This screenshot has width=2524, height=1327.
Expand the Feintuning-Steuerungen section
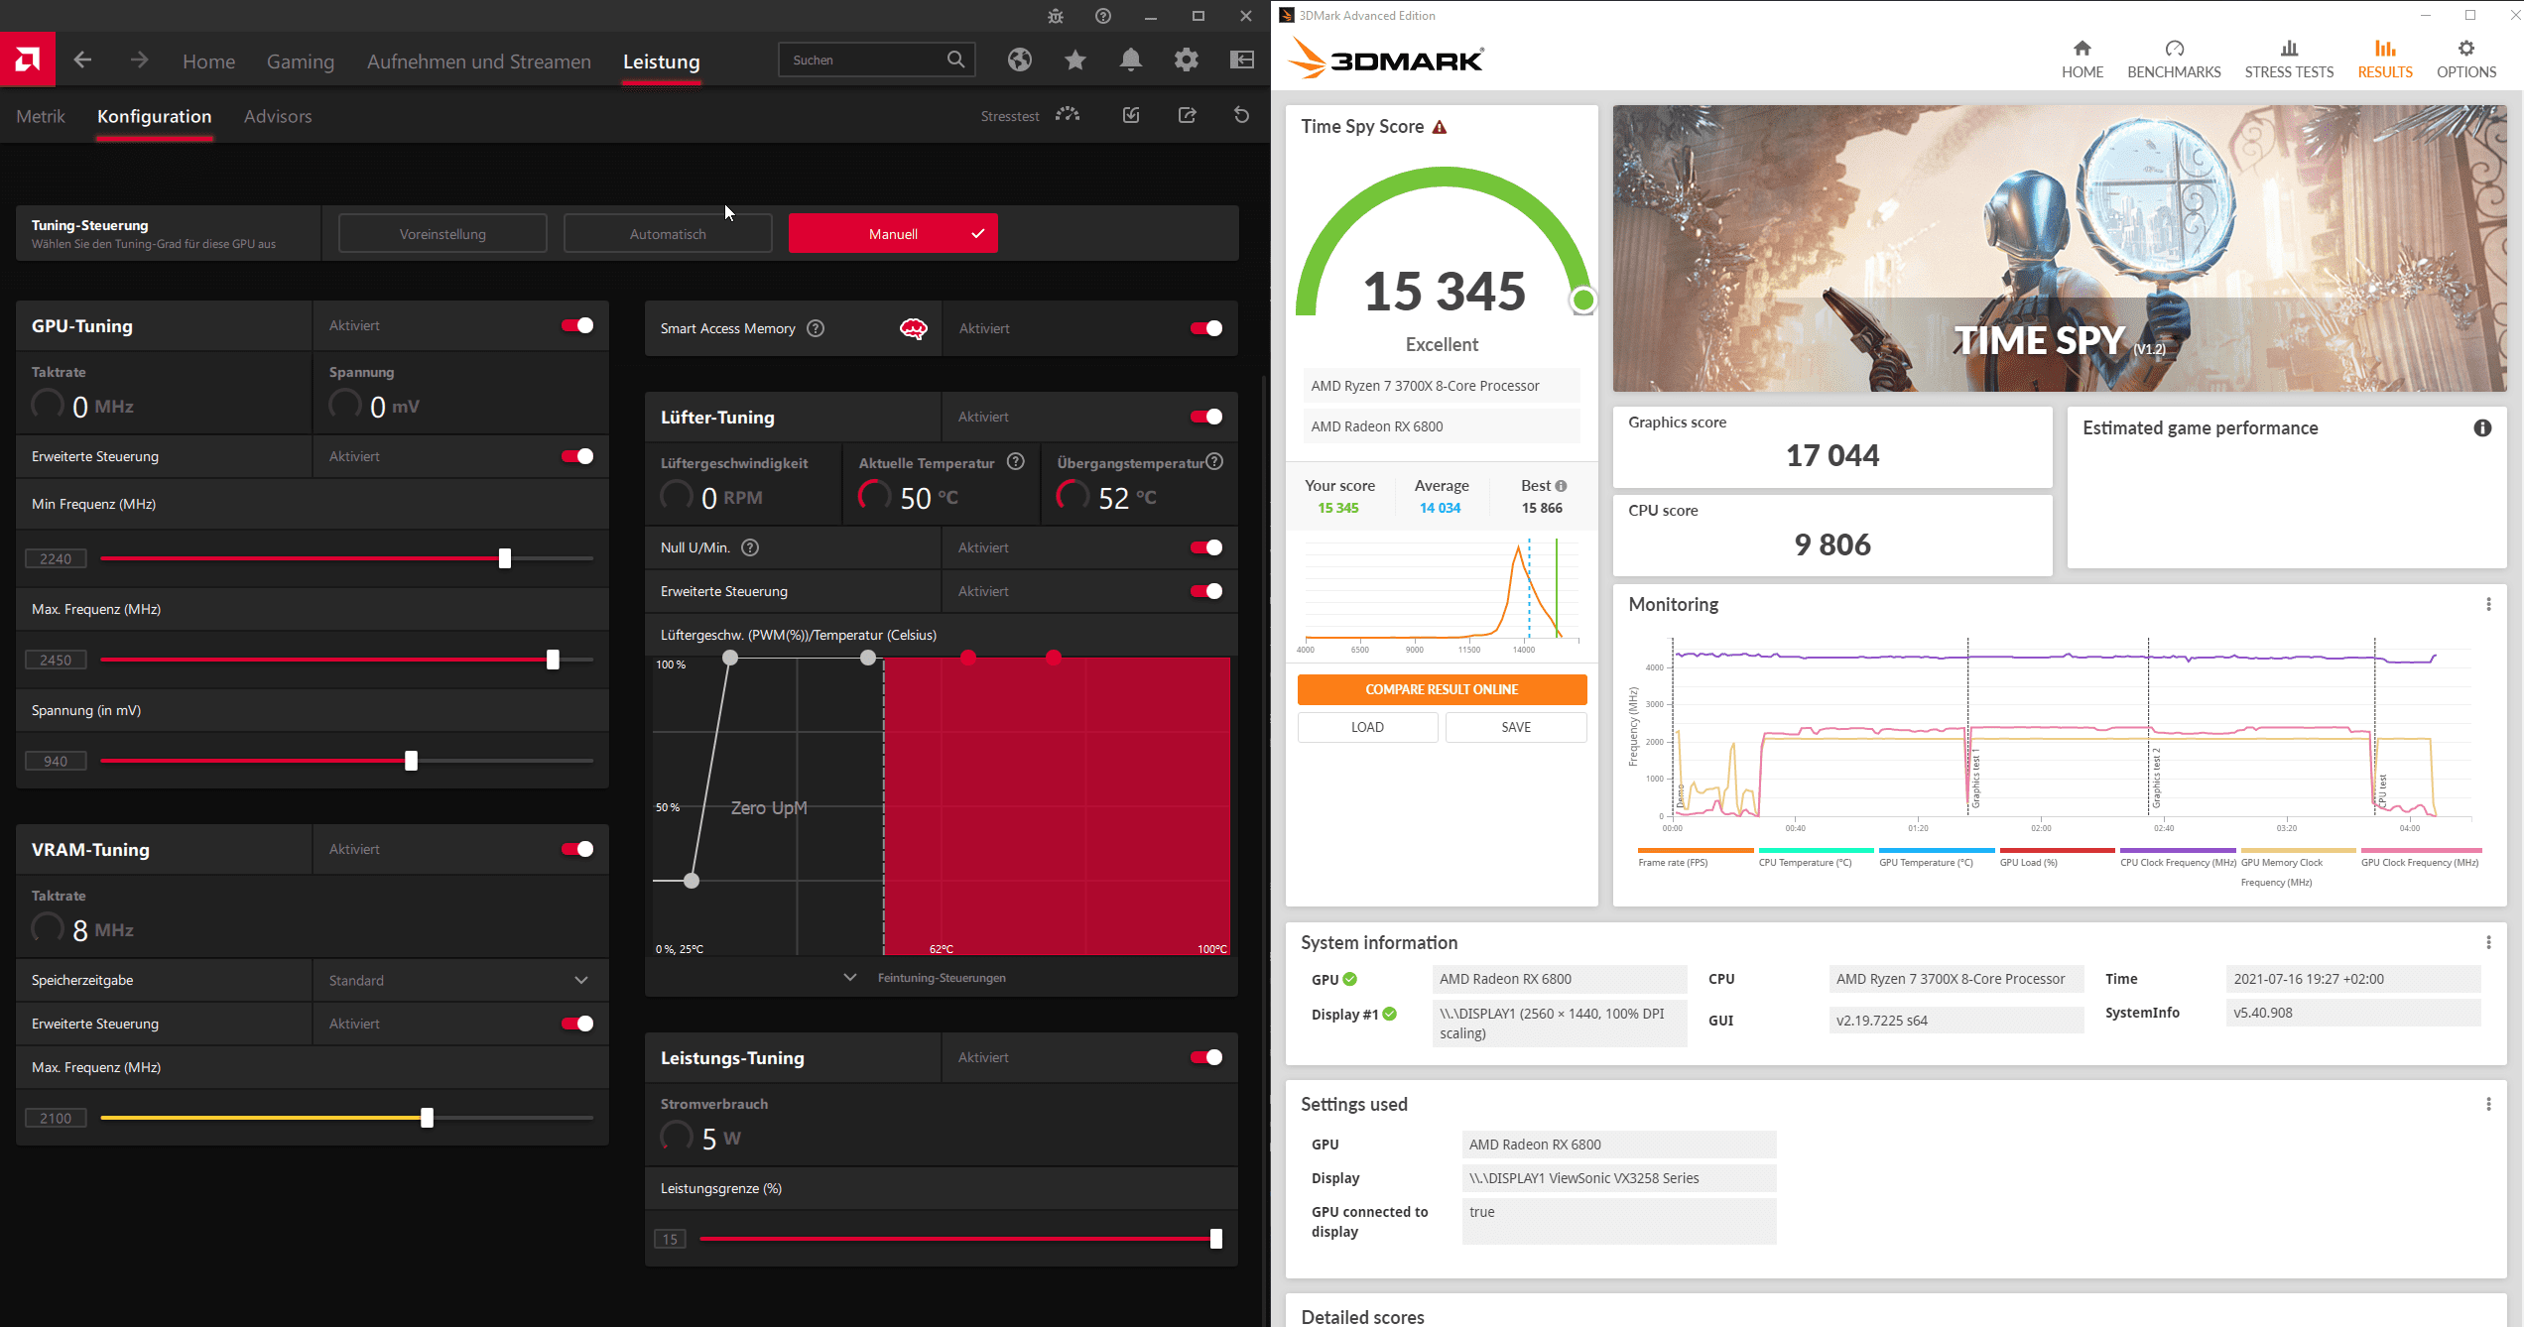tap(941, 978)
